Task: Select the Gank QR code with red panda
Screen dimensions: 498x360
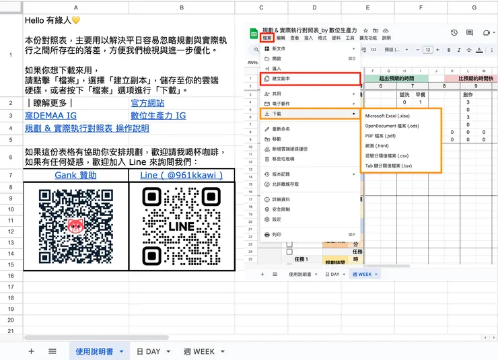Action: [x=76, y=226]
